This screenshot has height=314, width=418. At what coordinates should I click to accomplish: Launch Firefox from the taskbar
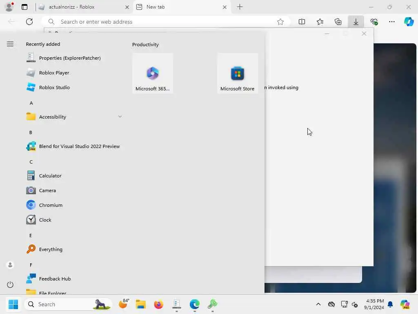(x=159, y=304)
